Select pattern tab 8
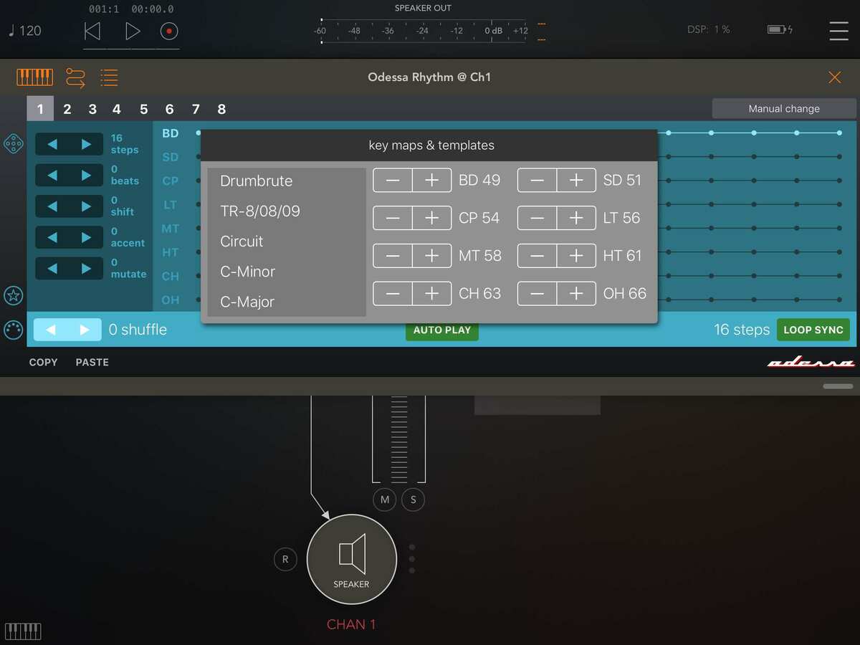The height and width of the screenshot is (645, 860). click(221, 109)
